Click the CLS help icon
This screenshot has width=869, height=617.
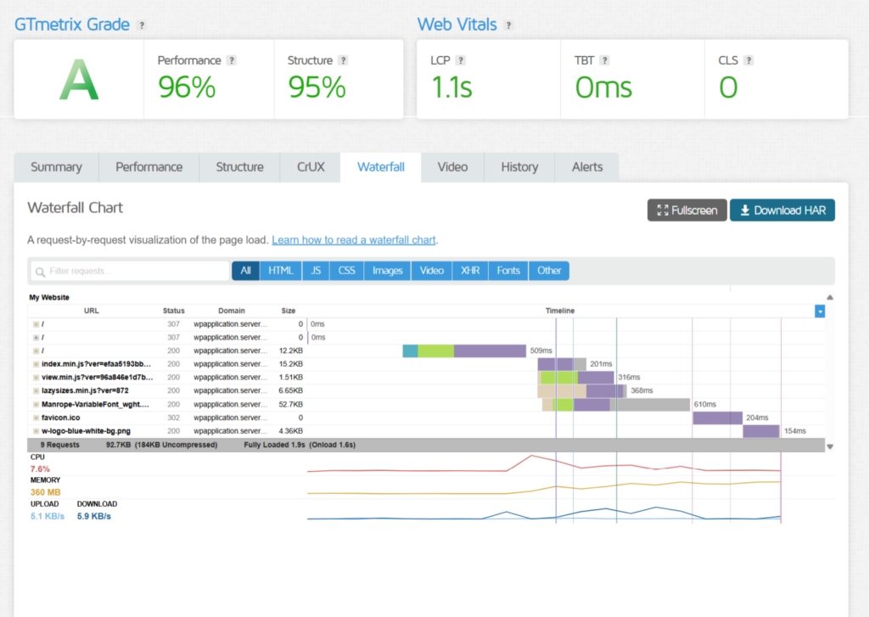748,60
